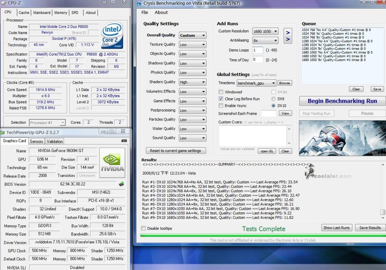Click Begin Benchmarking Run
386x270 pixels.
pyautogui.click(x=342, y=101)
